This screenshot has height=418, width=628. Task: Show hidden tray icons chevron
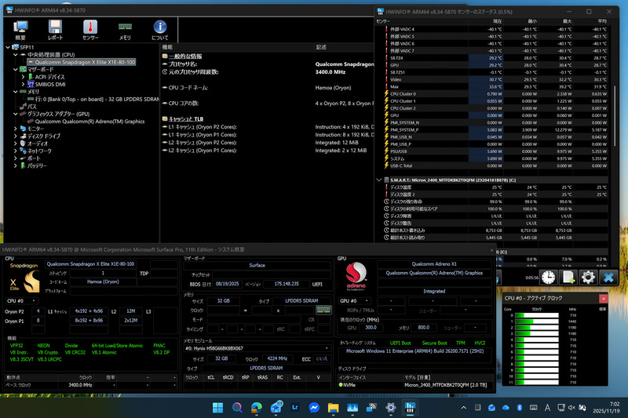pyautogui.click(x=463, y=408)
